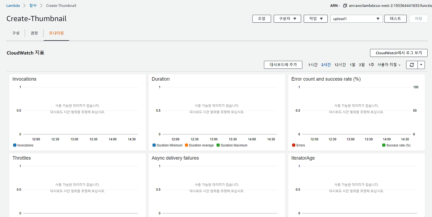Click the Duration chart title
The image size is (432, 217).
click(x=161, y=79)
